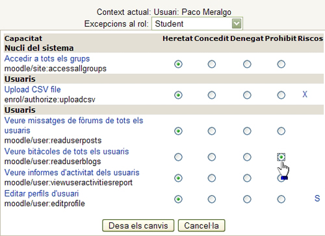The image size is (325, 236).
Task: Select Prohibit for Veure bitàcoles de tots els usuaris
Action: point(281,157)
